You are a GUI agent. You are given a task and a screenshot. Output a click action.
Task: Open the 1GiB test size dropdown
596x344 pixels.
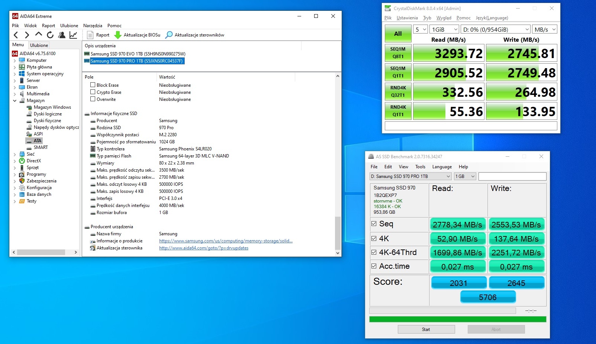444,29
